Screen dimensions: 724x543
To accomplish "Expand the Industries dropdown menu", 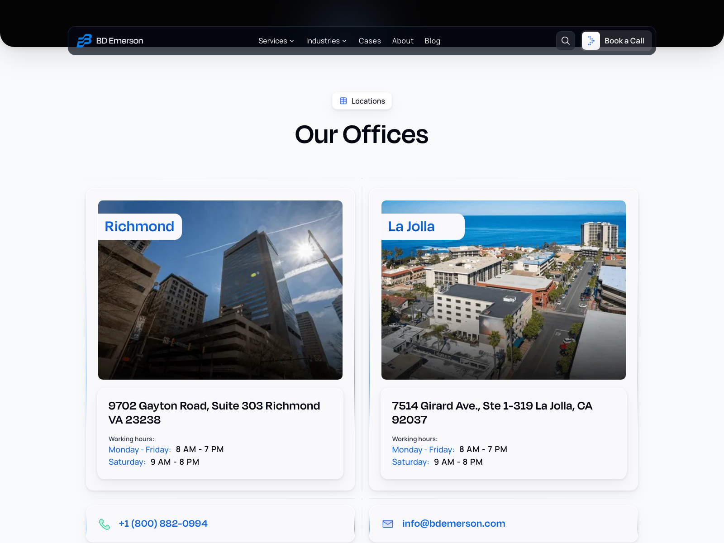I will (x=326, y=41).
